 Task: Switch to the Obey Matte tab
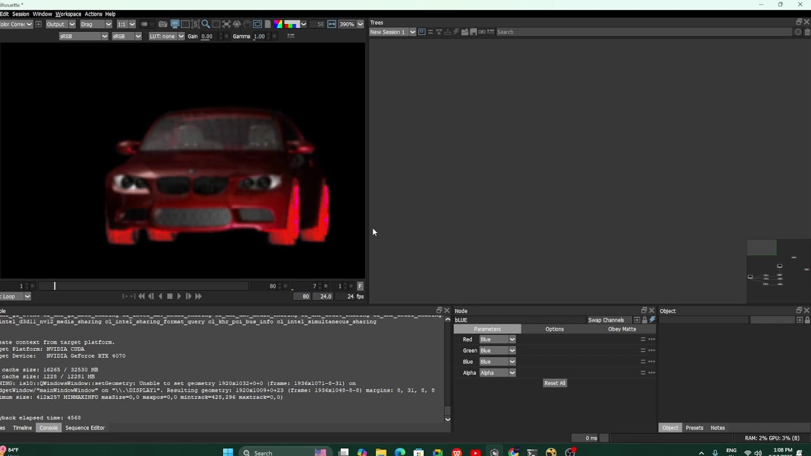pos(622,329)
